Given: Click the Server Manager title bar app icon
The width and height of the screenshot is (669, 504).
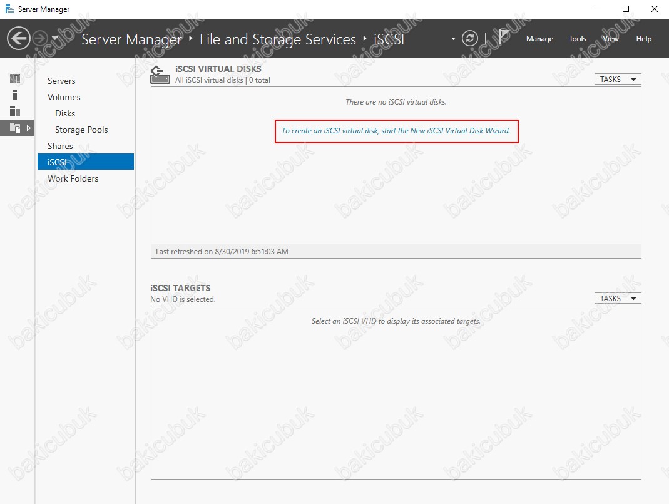Looking at the screenshot, I should point(9,9).
